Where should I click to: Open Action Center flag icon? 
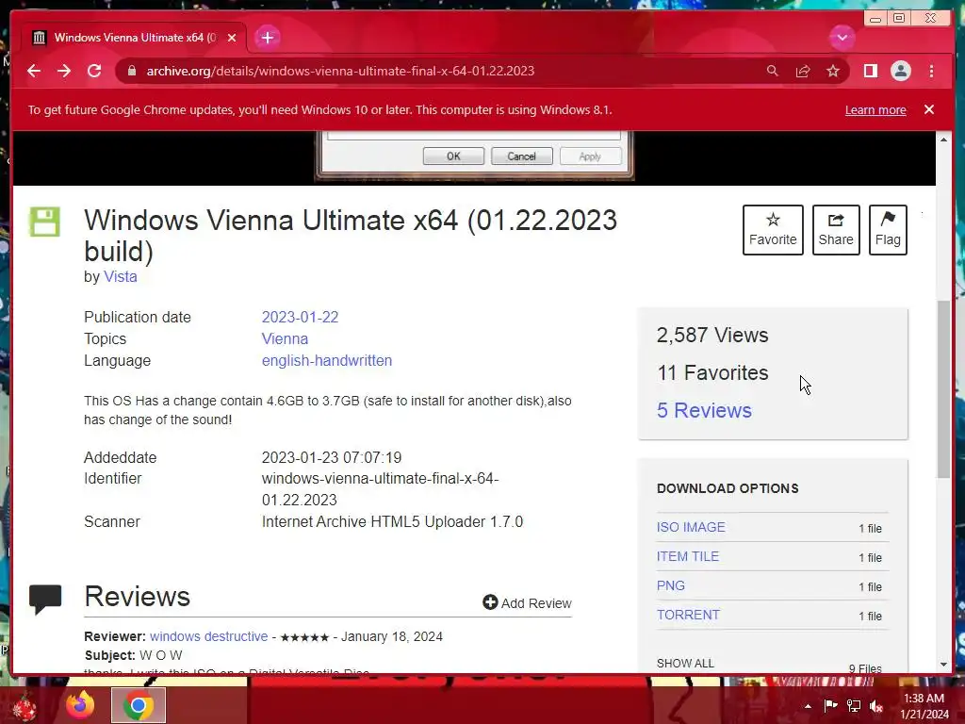830,705
